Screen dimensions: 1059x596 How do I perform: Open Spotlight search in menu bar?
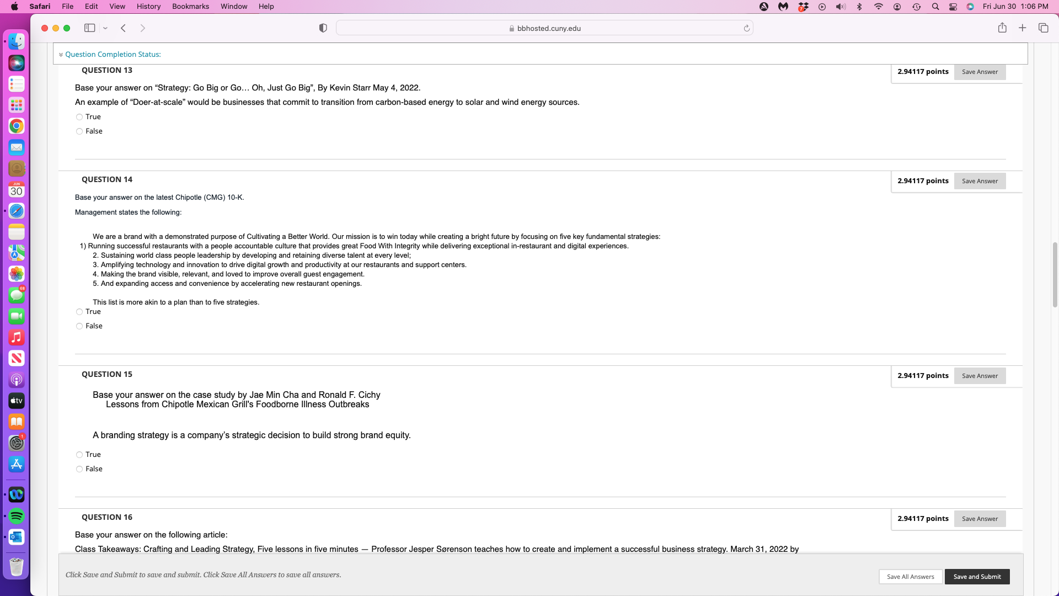point(935,7)
